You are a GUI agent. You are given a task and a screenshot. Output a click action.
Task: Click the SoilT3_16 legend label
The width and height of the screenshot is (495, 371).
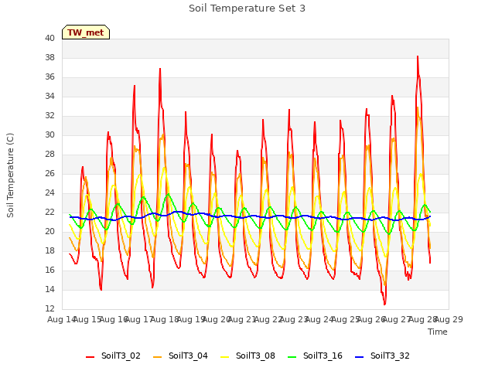coord(323,356)
